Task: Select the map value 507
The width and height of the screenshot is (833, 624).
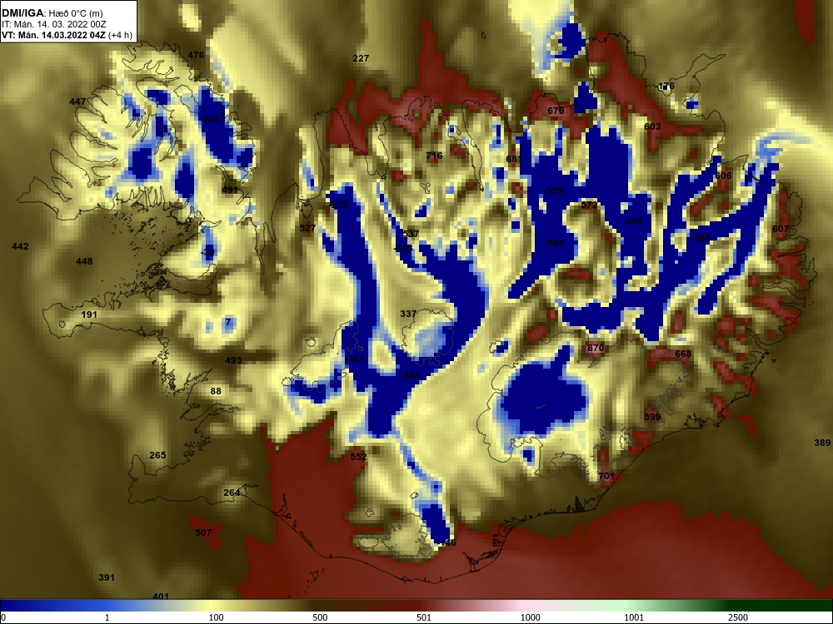Action: (x=203, y=532)
